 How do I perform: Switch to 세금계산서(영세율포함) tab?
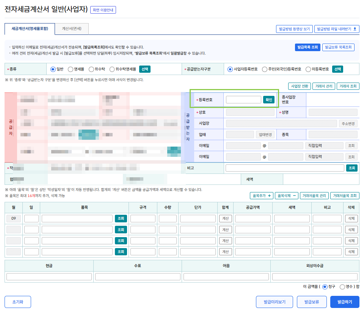[x=30, y=29]
